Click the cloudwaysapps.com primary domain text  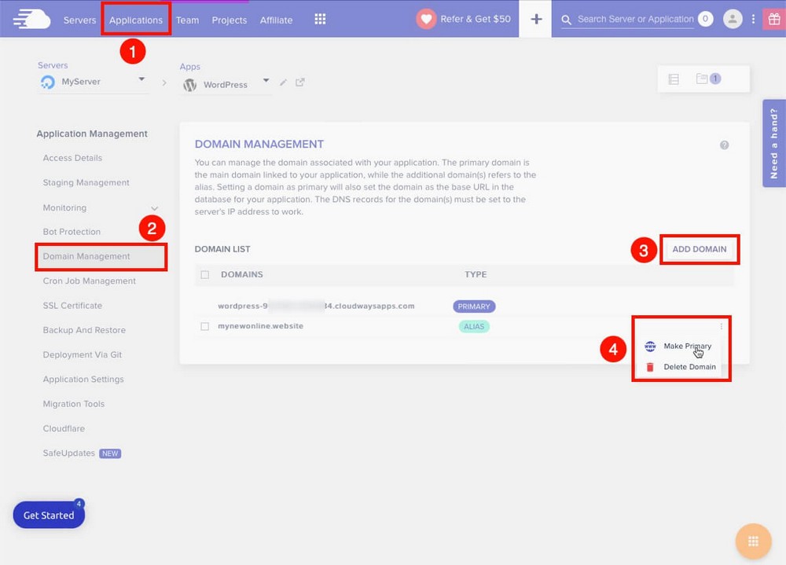pos(316,306)
